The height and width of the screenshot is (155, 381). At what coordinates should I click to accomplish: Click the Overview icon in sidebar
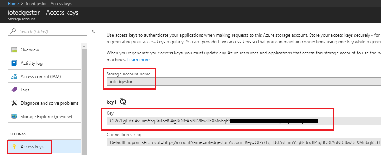(14, 50)
